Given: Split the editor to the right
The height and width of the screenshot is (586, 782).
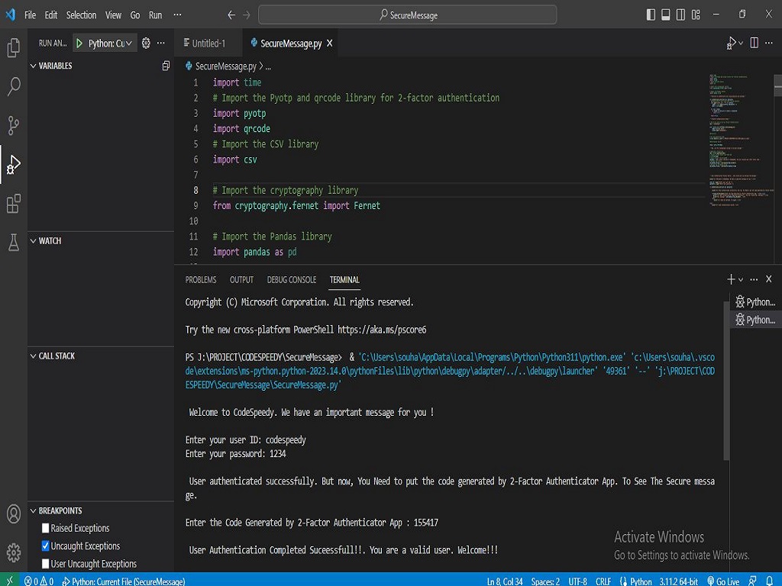Looking at the screenshot, I should [x=754, y=43].
